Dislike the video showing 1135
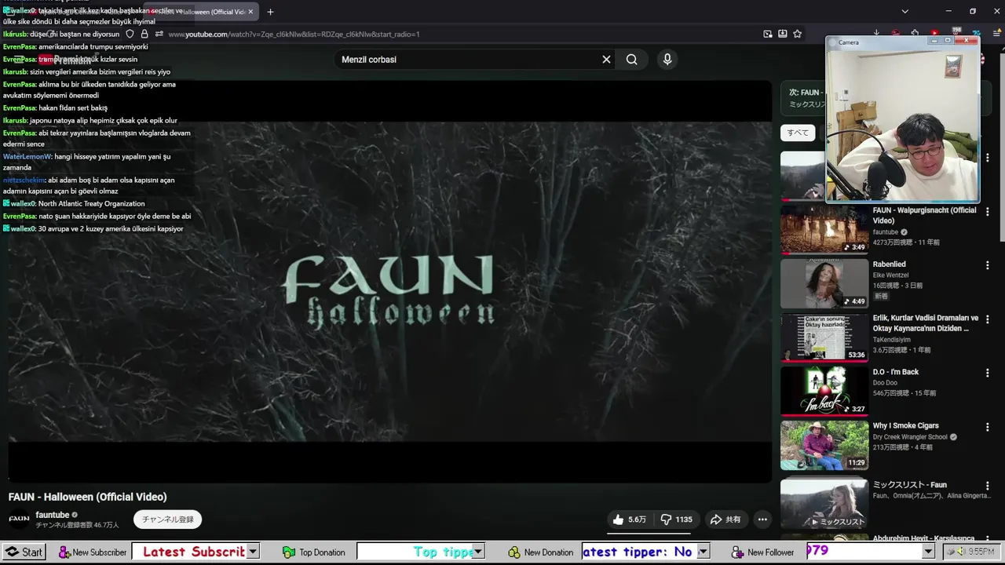 pos(676,519)
